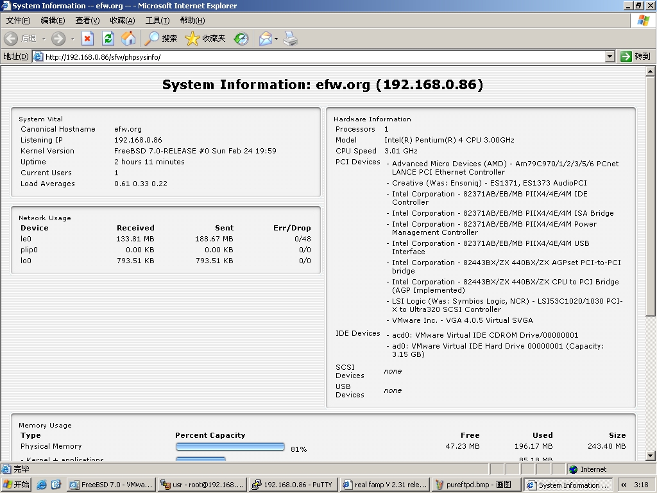Click the Forward arrow button
Viewport: 657px width, 493px height.
(58, 39)
